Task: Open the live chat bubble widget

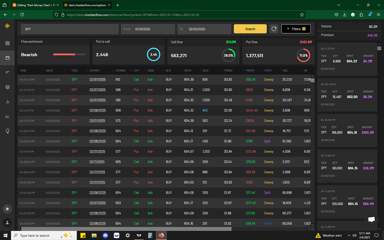Action: pos(372,219)
